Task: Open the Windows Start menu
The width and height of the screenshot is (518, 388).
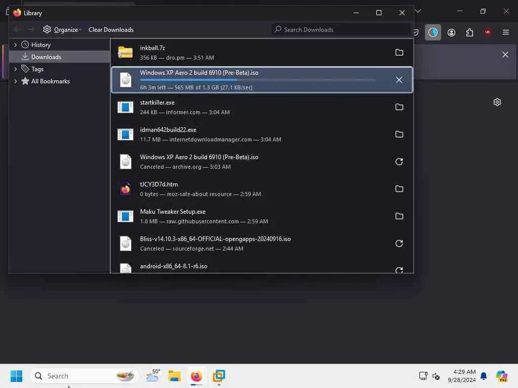Action: 16,376
